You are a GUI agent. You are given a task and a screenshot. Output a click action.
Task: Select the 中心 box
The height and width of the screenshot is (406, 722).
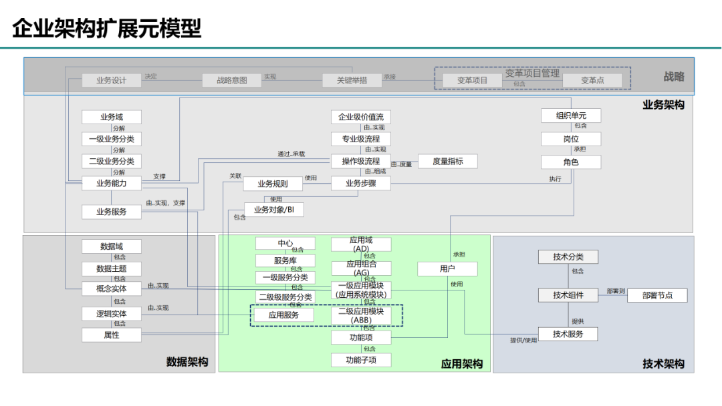[x=285, y=243]
